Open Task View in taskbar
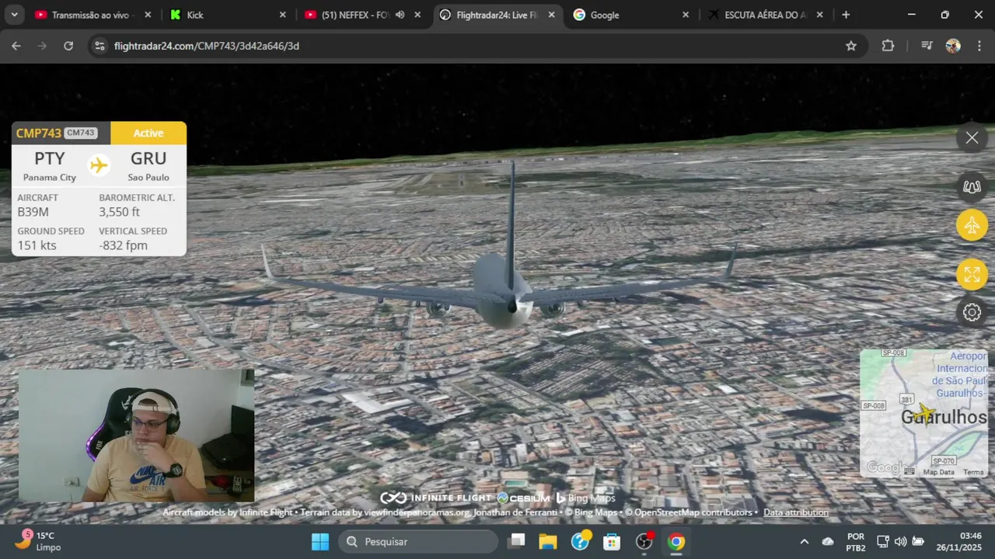The height and width of the screenshot is (559, 995). (x=517, y=541)
